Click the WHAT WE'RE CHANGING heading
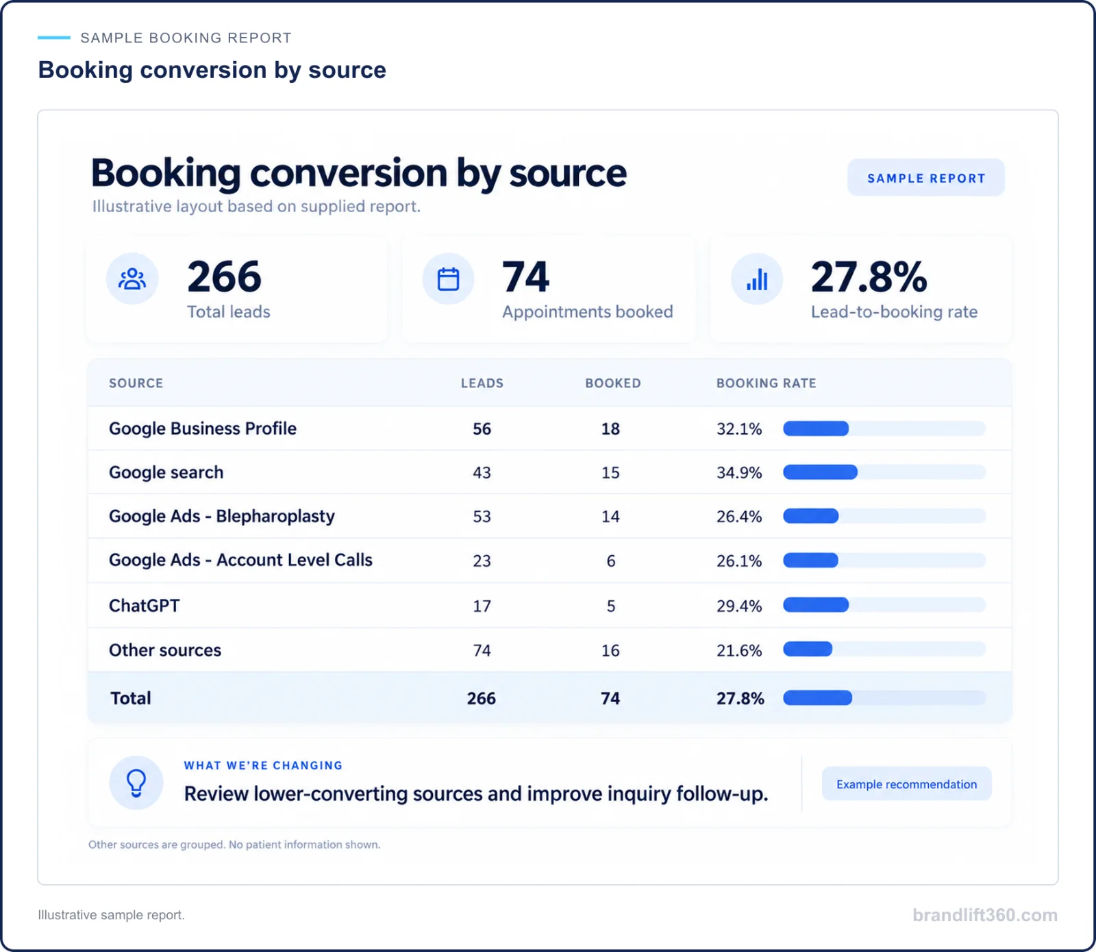 pyautogui.click(x=263, y=765)
